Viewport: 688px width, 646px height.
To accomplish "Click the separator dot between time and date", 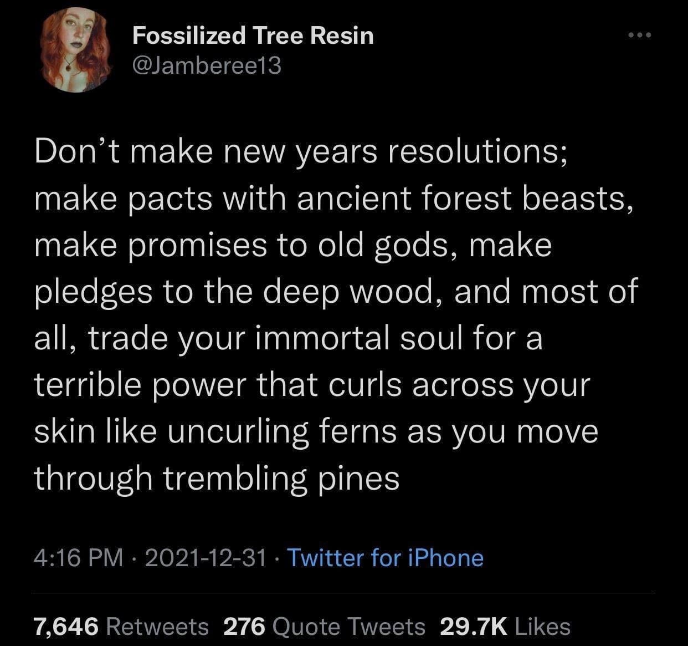I will [135, 558].
